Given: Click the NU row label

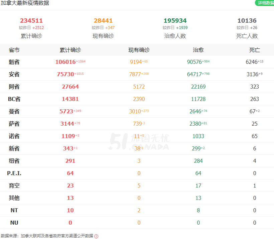Looking at the screenshot, I should [14, 223].
